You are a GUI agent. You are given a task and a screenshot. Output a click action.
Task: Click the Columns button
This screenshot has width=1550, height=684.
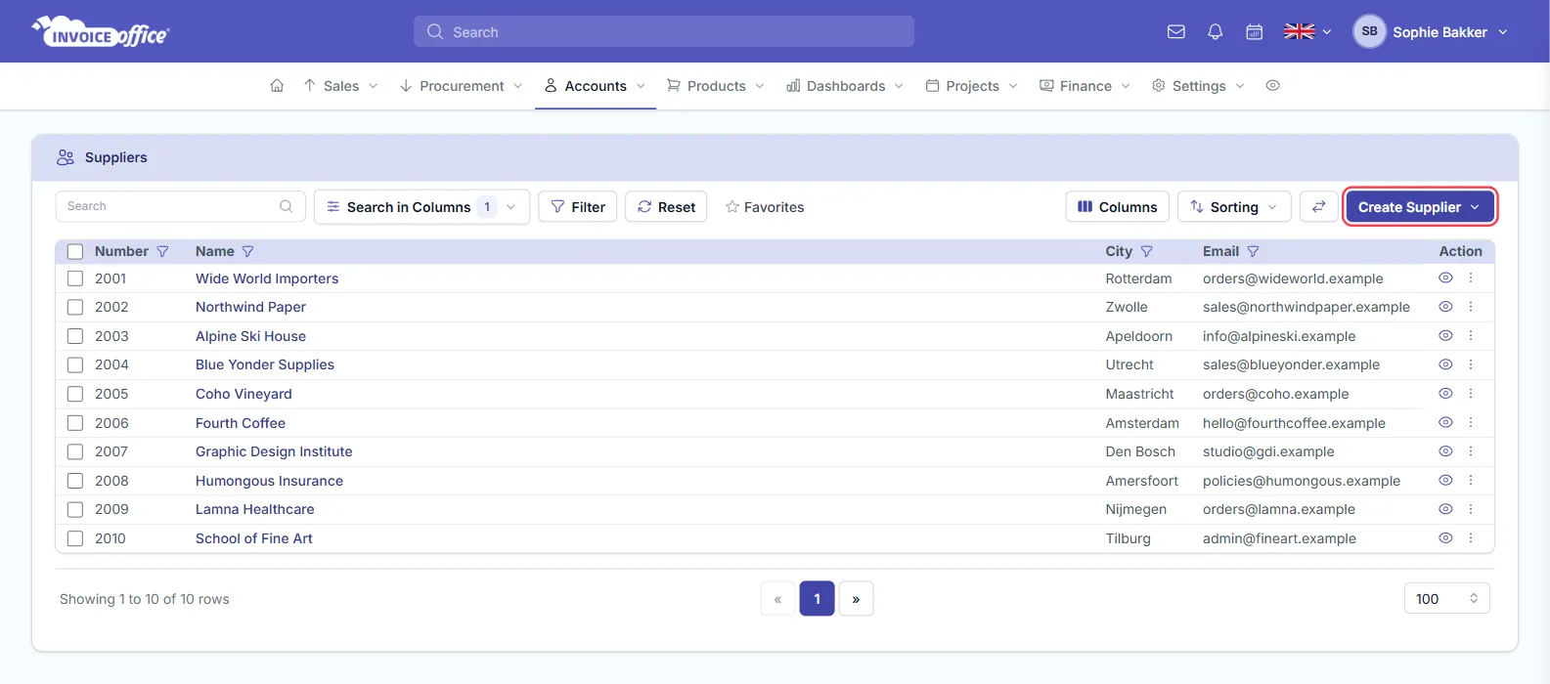click(x=1117, y=207)
